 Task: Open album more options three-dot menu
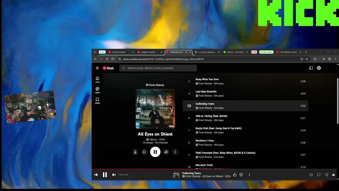click(x=175, y=152)
